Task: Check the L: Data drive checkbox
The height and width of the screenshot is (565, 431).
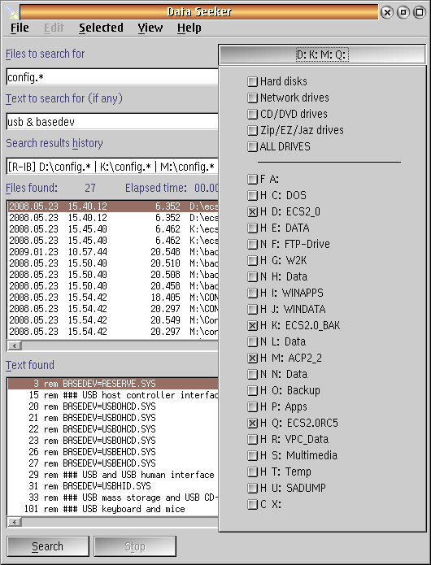Action: click(x=253, y=341)
